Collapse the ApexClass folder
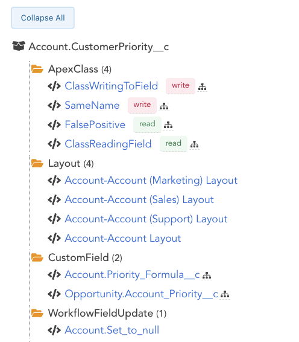This screenshot has height=342, width=299. [37, 69]
